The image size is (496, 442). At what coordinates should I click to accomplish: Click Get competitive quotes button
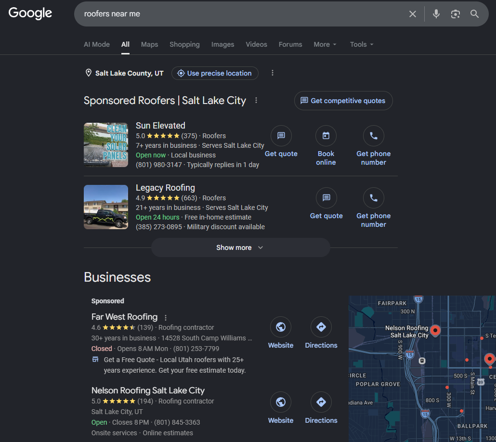343,101
